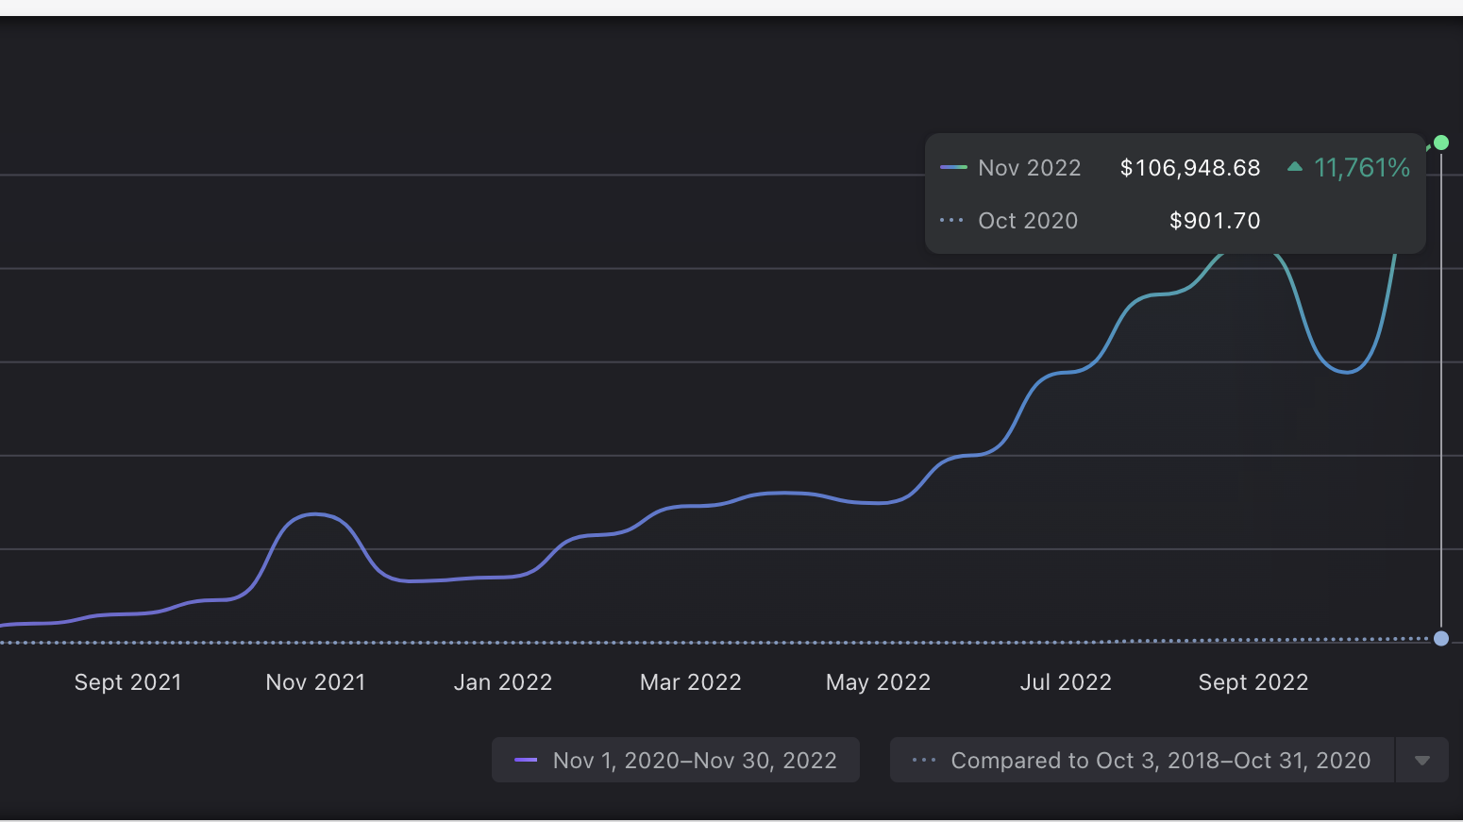Select the May 2022 axis label
The width and height of the screenshot is (1463, 822).
coord(878,682)
